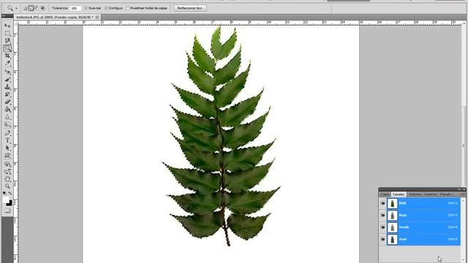Select the Azul channel row
This screenshot has height=263, width=468.
[423, 239]
